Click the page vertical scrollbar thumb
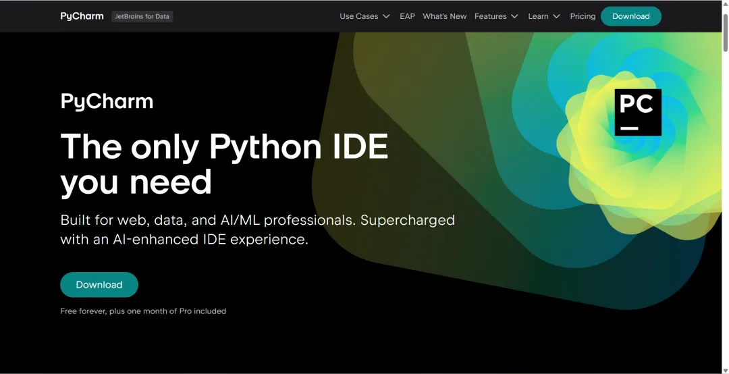The image size is (729, 374). 725,32
